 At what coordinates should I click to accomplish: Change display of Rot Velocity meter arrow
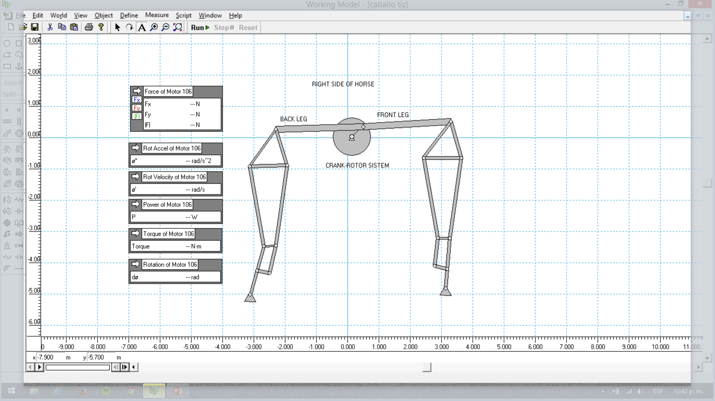[x=135, y=177]
